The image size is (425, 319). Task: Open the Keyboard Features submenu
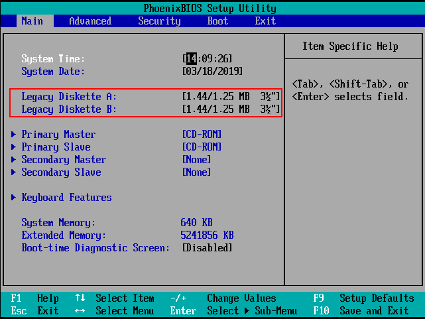point(66,198)
